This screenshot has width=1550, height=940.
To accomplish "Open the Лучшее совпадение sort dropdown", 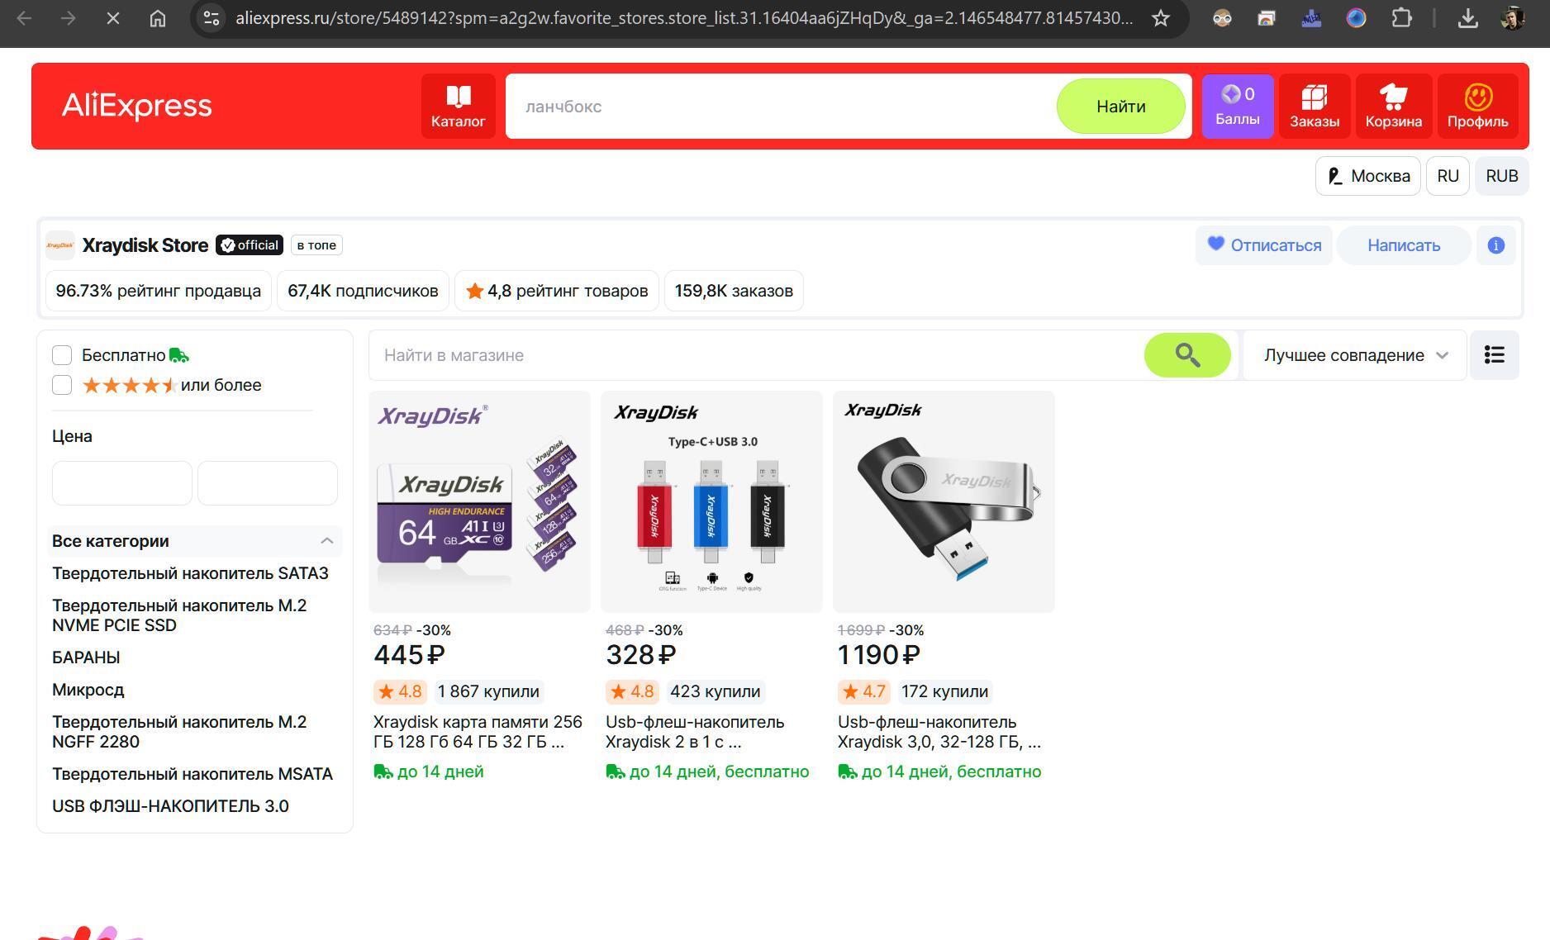I will 1355,355.
